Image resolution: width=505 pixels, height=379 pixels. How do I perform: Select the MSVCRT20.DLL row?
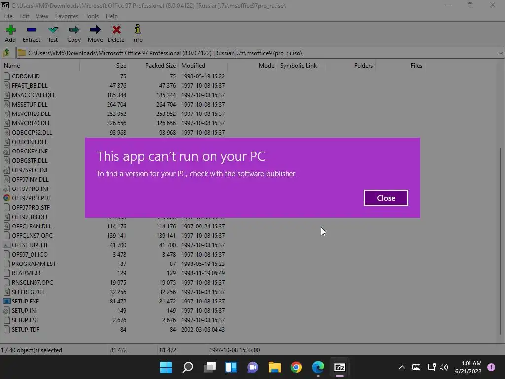click(114, 114)
